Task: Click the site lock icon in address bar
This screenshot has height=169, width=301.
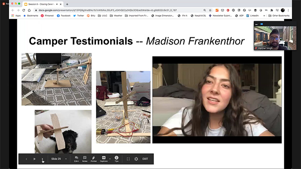Action: pos(36,10)
